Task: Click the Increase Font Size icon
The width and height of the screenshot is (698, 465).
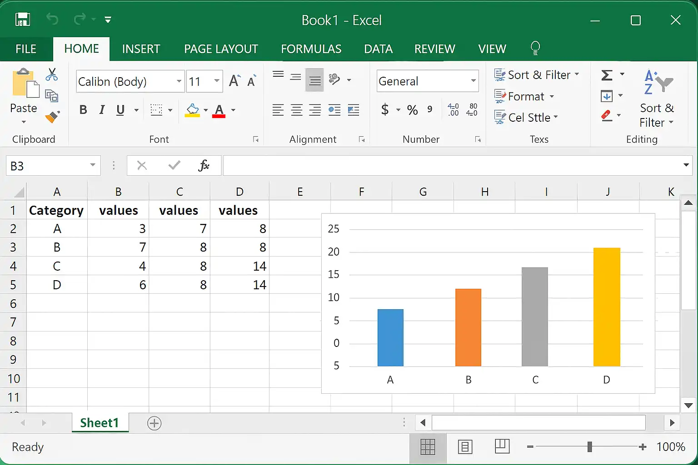Action: point(234,81)
